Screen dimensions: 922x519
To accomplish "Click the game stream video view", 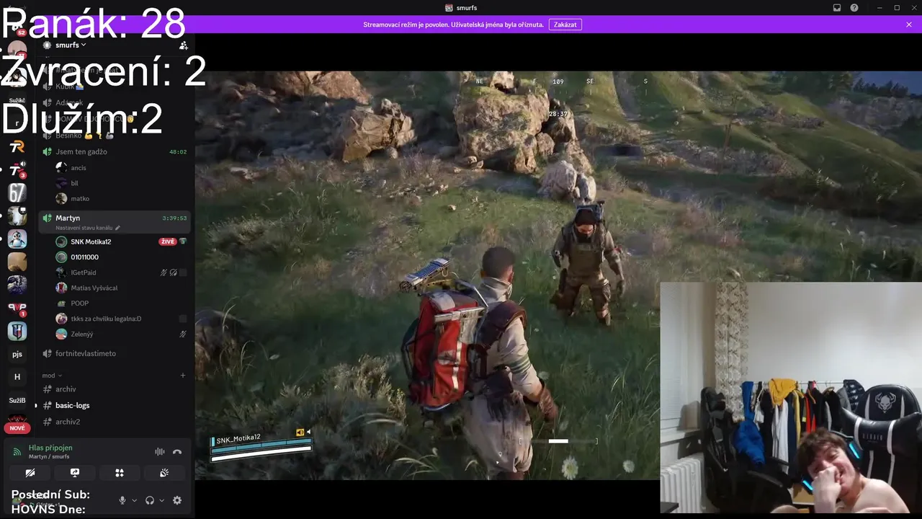I will pyautogui.click(x=558, y=275).
